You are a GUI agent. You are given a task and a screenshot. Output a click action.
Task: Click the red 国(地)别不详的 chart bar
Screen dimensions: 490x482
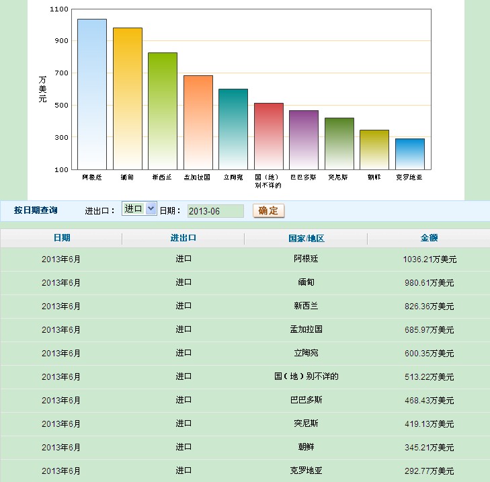coord(268,136)
